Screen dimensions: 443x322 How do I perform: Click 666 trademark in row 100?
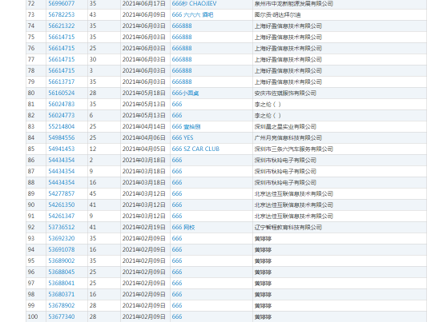(x=177, y=316)
